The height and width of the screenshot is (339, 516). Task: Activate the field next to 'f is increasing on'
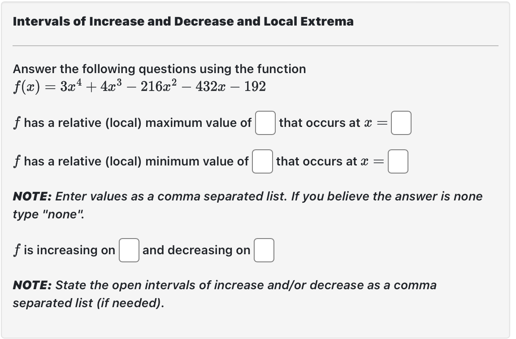click(x=129, y=250)
